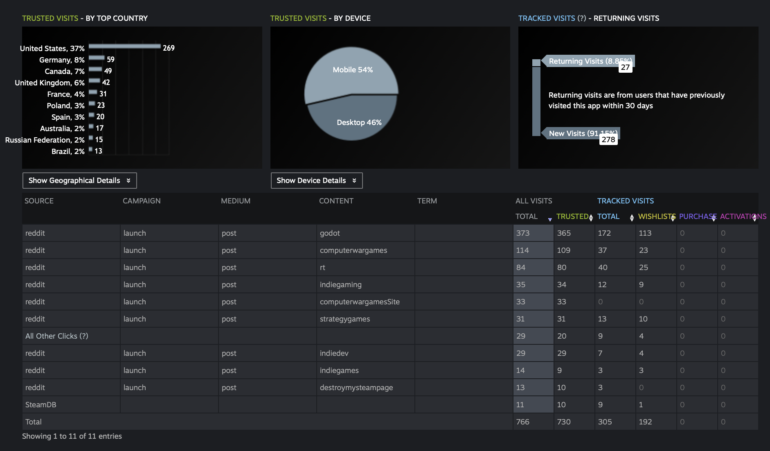770x451 pixels.
Task: Select the indiedev content cell
Action: [366, 353]
